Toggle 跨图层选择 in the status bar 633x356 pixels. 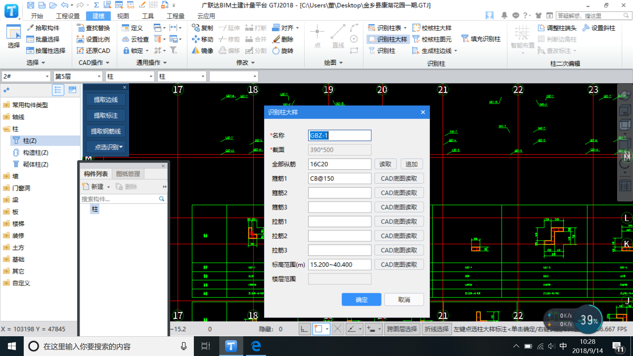point(402,329)
